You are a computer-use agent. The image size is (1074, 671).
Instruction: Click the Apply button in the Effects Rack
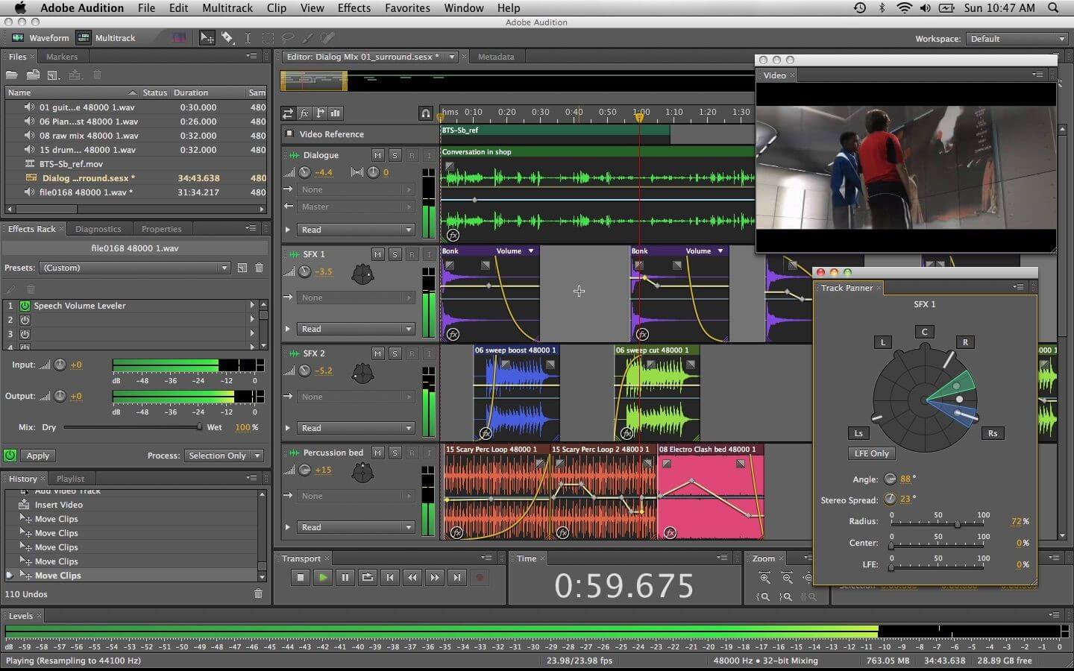pyautogui.click(x=38, y=455)
